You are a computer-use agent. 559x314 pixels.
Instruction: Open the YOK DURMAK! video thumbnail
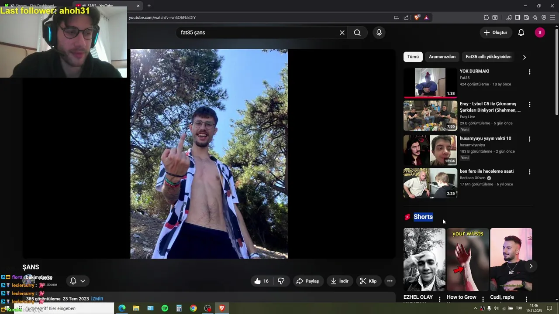point(430,83)
